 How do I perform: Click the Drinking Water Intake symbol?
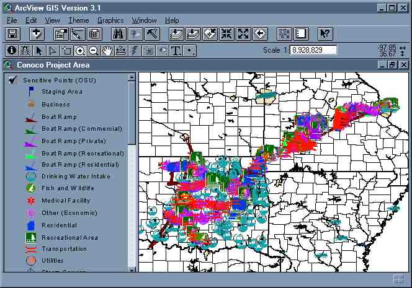[x=31, y=177]
